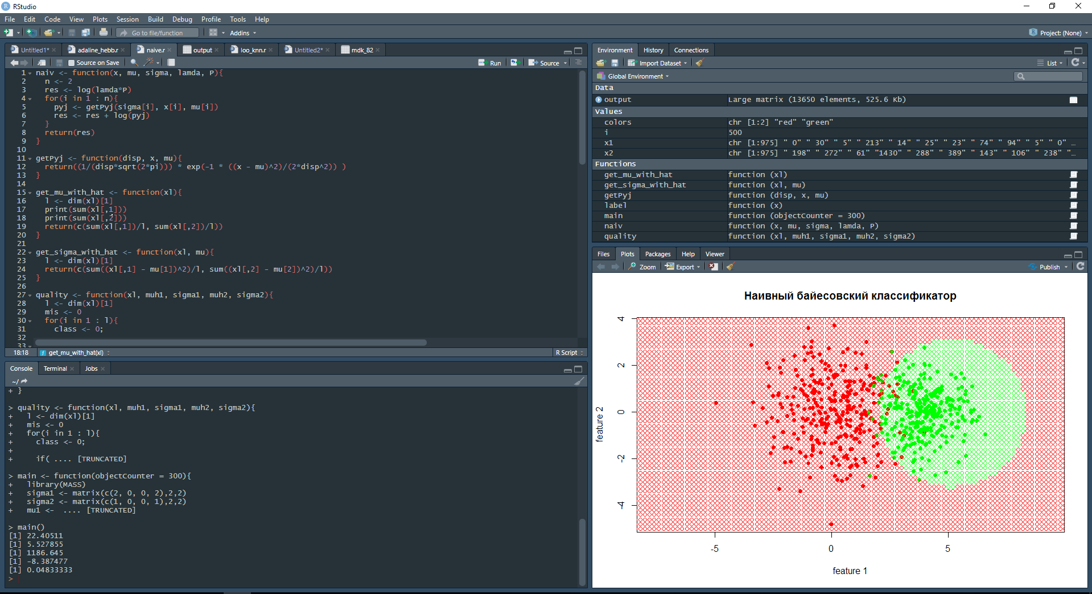The height and width of the screenshot is (594, 1092).
Task: Clear console using the broom icon
Action: pos(579,381)
